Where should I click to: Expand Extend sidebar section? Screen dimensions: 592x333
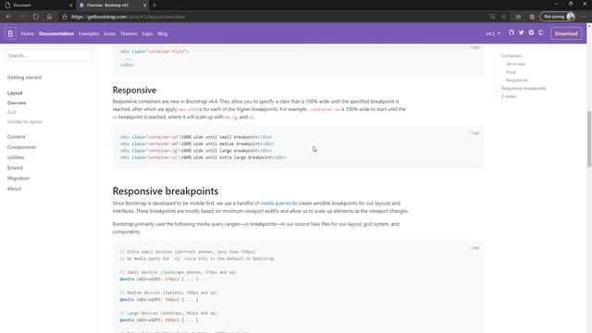(15, 167)
